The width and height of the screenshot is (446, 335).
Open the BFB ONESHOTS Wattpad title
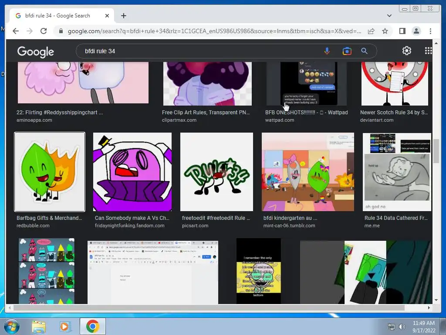tap(306, 112)
